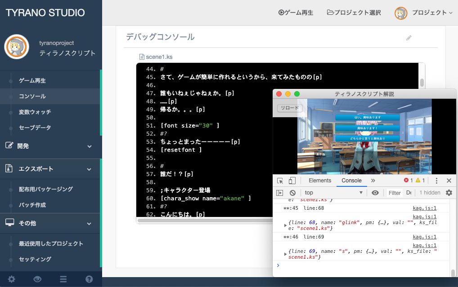The height and width of the screenshot is (287, 458).
Task: Click the 開発 edit icon in sidebar
Action: 9,145
